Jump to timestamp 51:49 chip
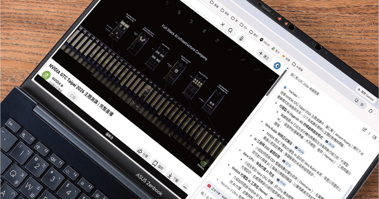Image resolution: width=379 pixels, height=199 pixels. click(281, 182)
